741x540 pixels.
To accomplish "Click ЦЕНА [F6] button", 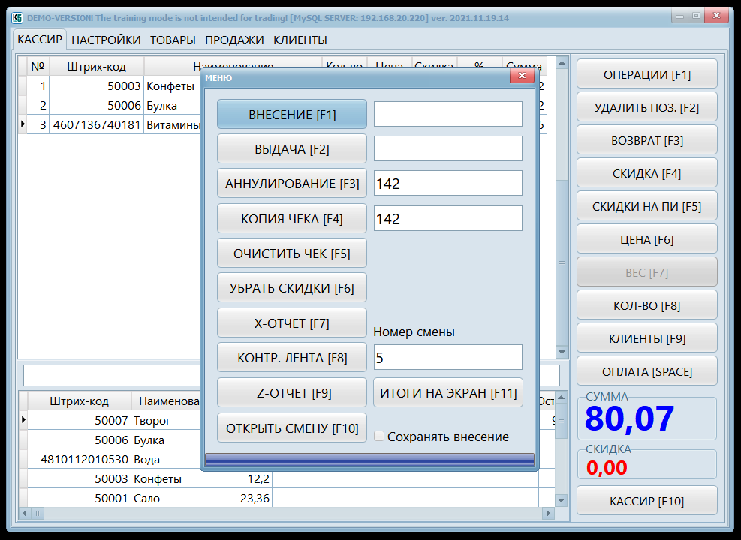I will point(647,239).
